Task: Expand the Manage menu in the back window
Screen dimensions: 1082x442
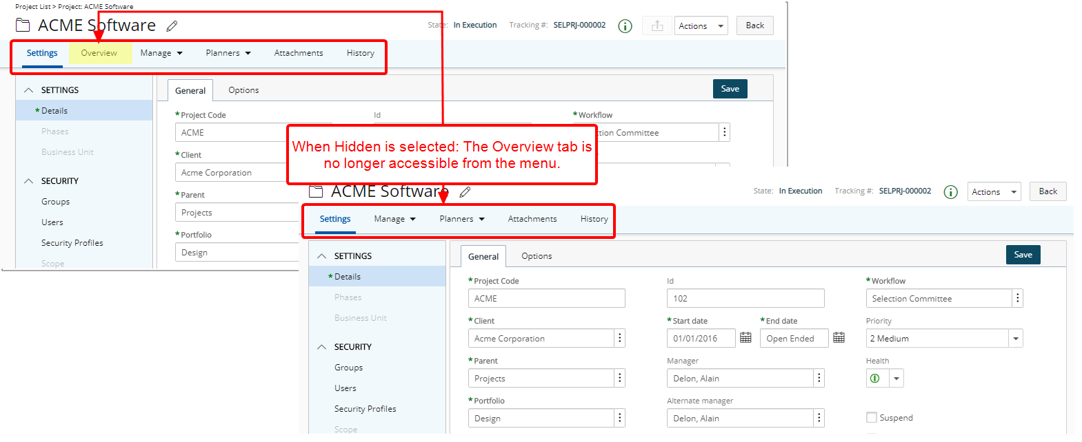Action: pyautogui.click(x=161, y=53)
